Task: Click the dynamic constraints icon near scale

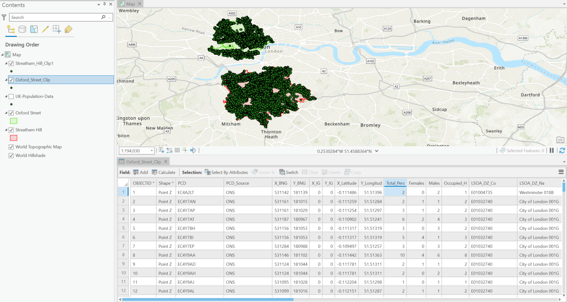Action: 169,150
